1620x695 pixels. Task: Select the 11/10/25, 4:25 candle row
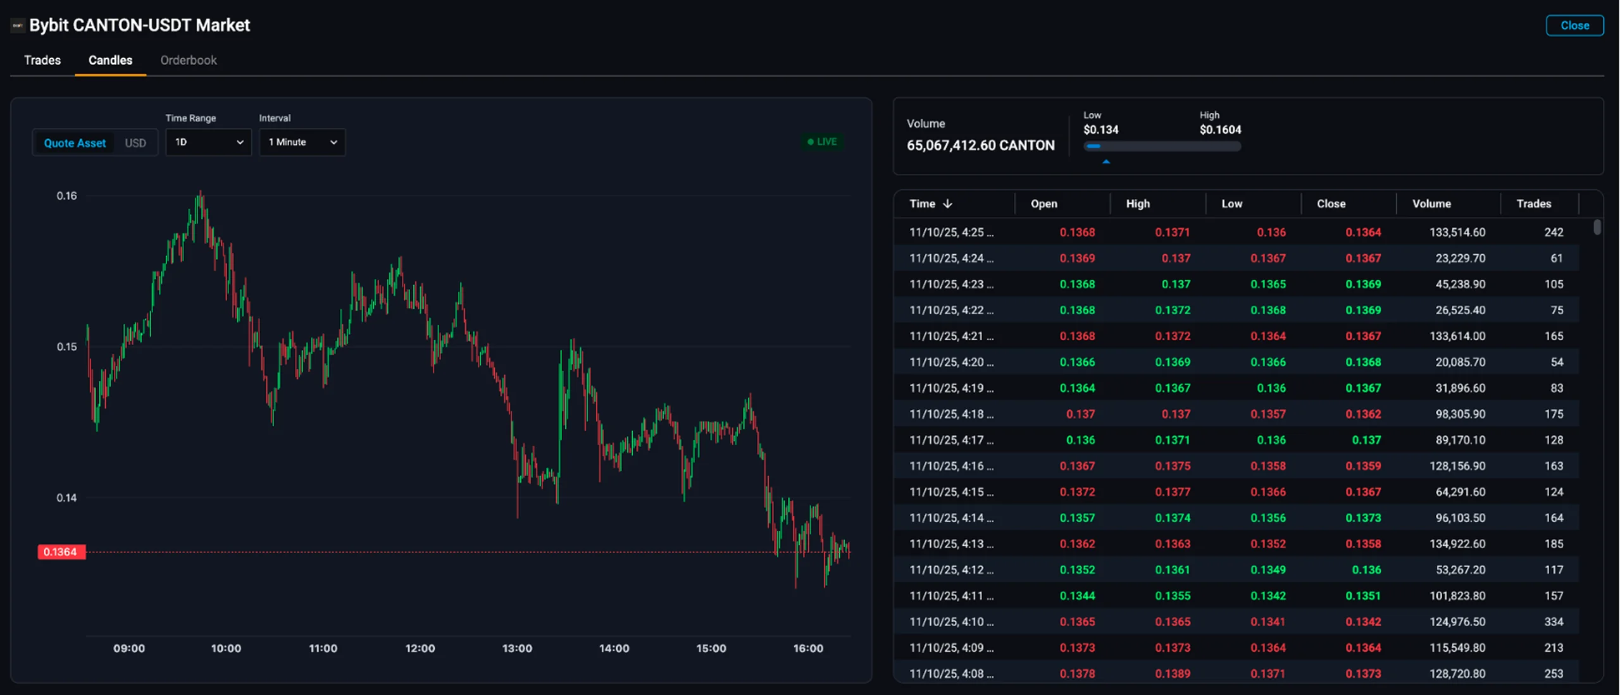1237,232
